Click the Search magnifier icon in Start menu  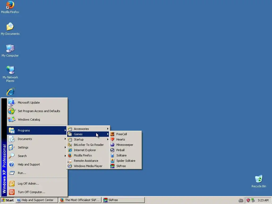click(x=12, y=156)
